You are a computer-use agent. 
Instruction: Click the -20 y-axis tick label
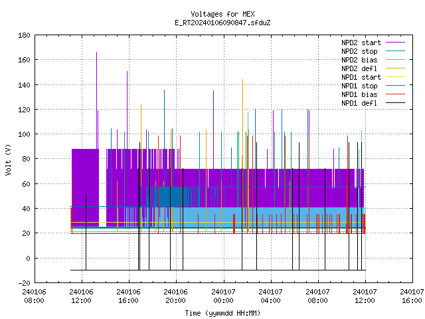tap(24, 283)
